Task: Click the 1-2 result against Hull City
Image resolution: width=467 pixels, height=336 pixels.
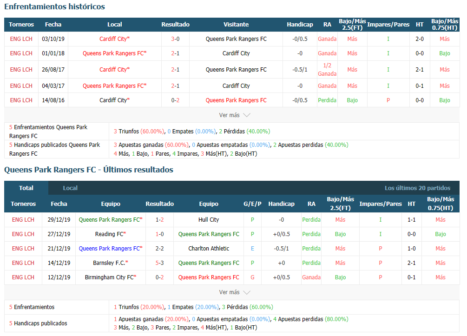Action: pos(160,219)
